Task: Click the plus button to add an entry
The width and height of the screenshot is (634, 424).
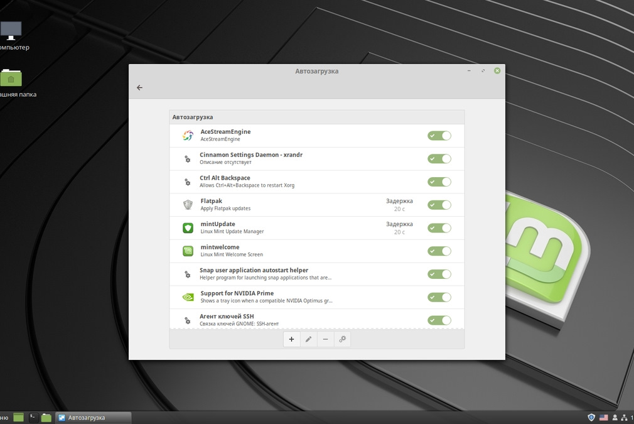Action: [291, 339]
